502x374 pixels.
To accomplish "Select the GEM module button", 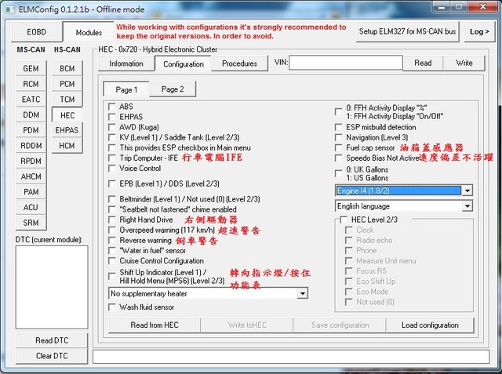I will (31, 68).
